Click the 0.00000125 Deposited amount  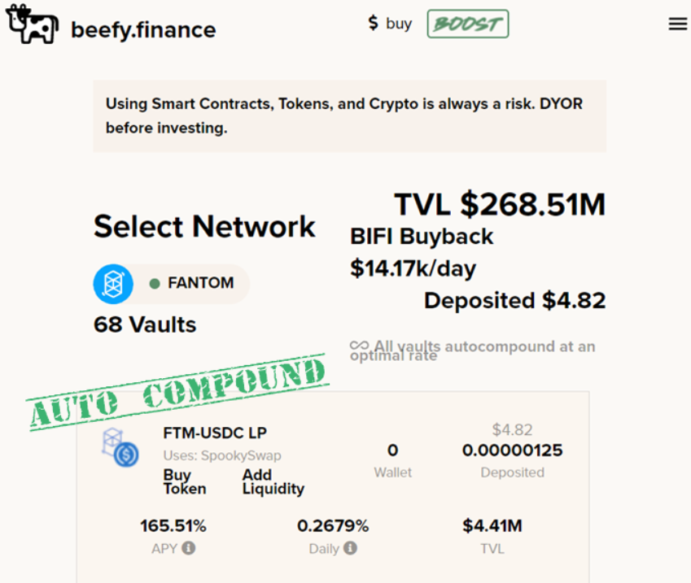click(x=513, y=450)
